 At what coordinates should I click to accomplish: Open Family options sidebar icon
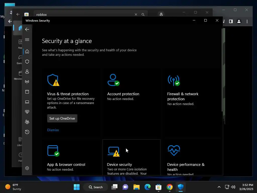(x=27, y=122)
